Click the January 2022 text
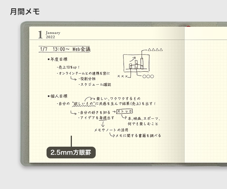This screenshot has height=189, width=227. click(53, 35)
